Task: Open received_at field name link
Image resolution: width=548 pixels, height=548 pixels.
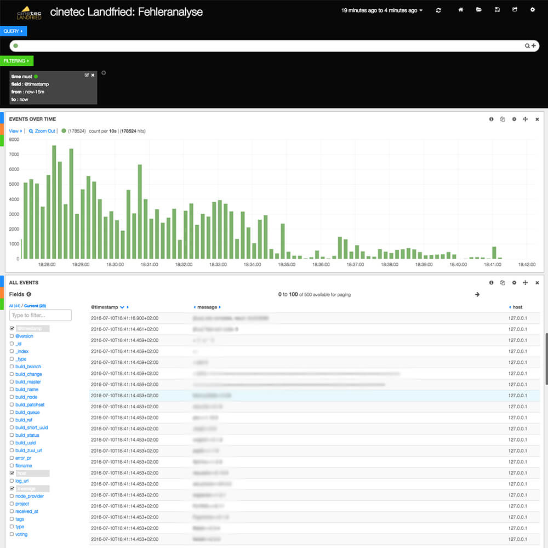Action: (26, 511)
